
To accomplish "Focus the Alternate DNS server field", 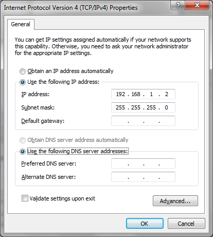I will point(143,177).
